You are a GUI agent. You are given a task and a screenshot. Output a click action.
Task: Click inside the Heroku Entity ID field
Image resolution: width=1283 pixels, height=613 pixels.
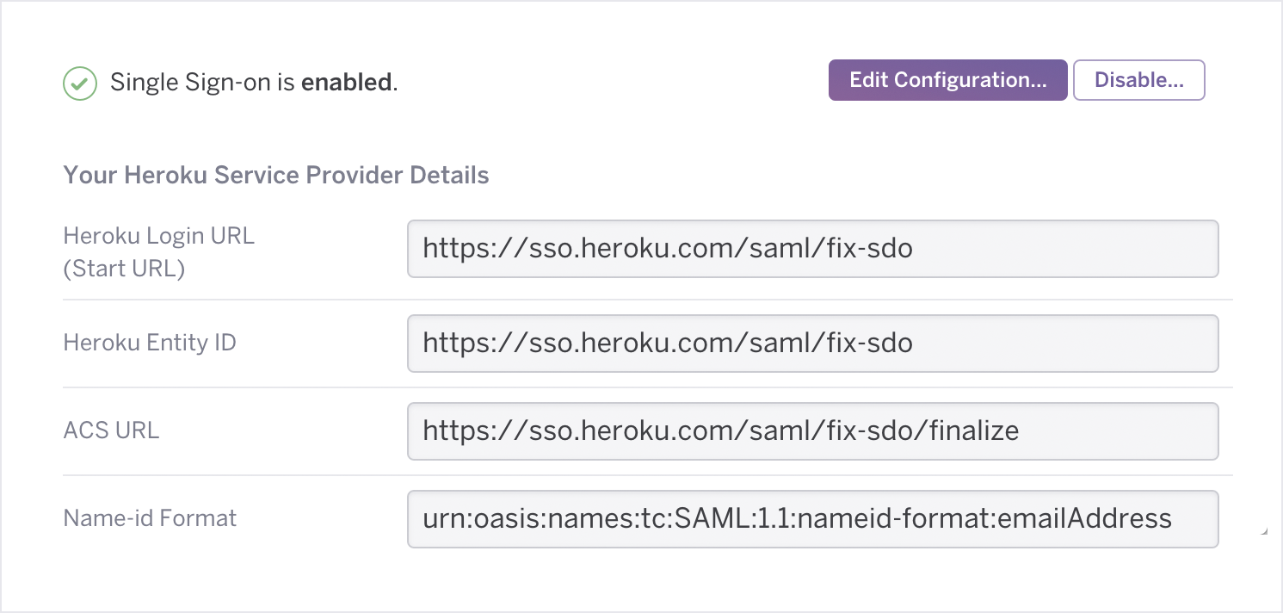[x=812, y=344]
